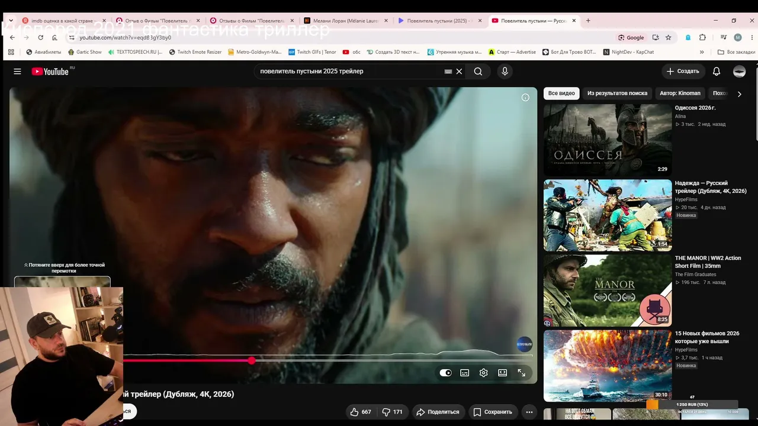758x426 pixels.
Task: Click the "Сохранить" save button
Action: [x=493, y=412]
